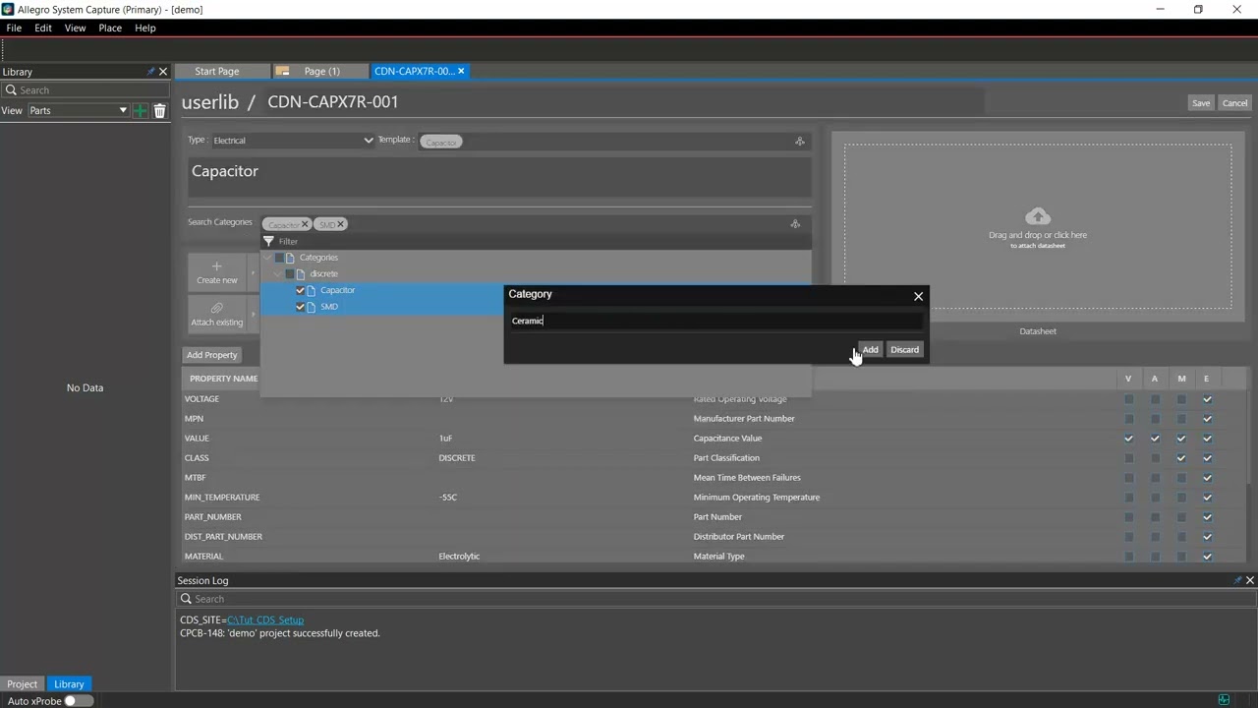Click the hierarchy icon in Search Categories row
The height and width of the screenshot is (708, 1258).
[795, 224]
